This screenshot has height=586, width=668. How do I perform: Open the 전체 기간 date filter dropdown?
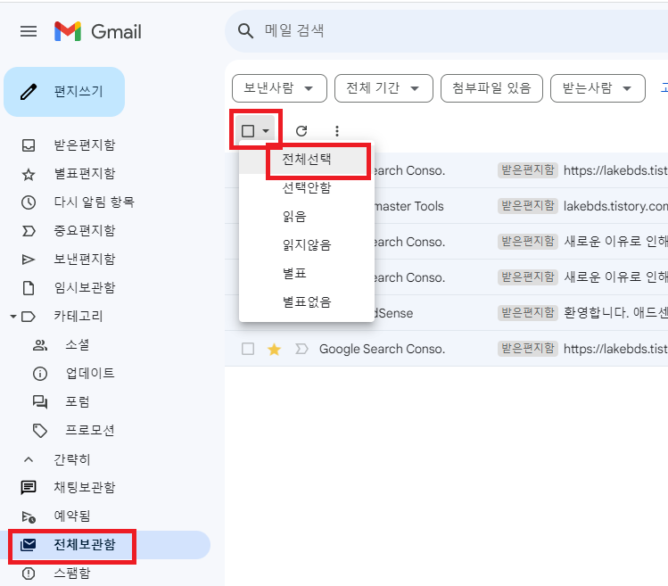tap(383, 88)
